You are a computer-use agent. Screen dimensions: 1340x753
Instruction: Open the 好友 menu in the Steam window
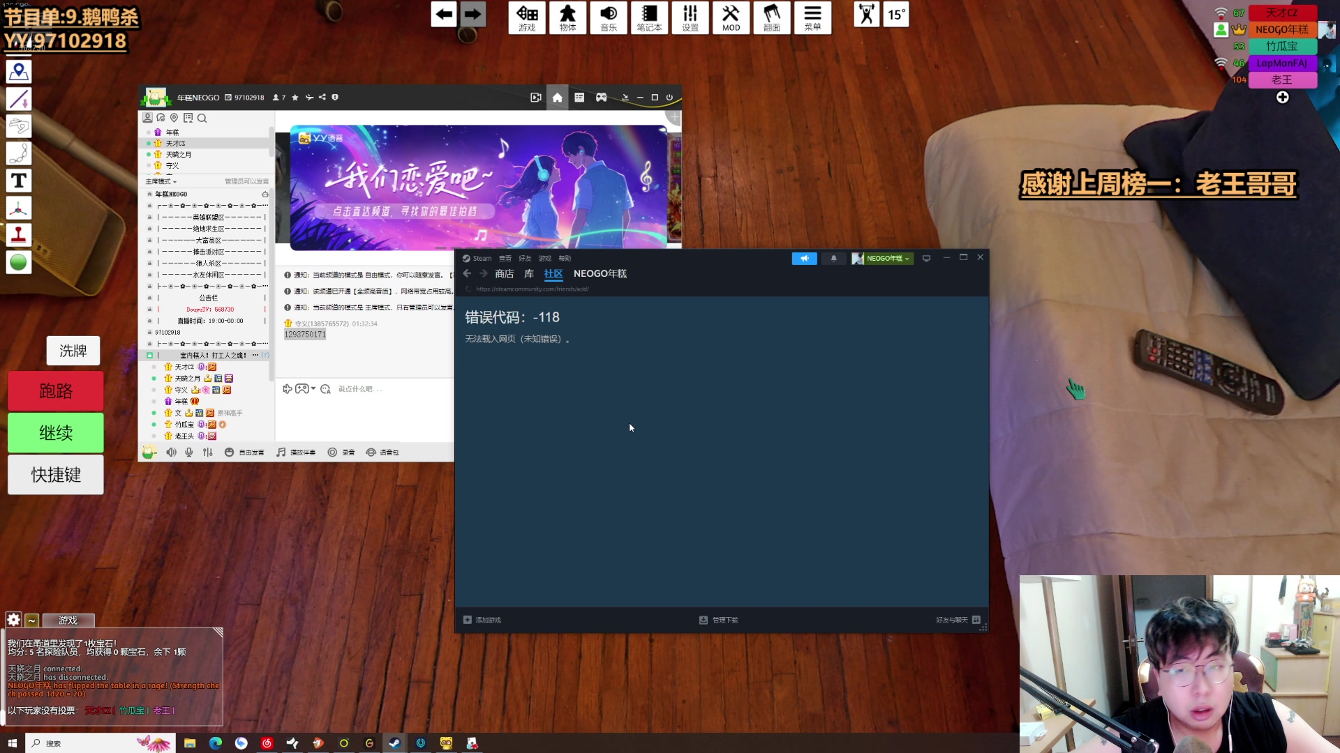pos(525,259)
